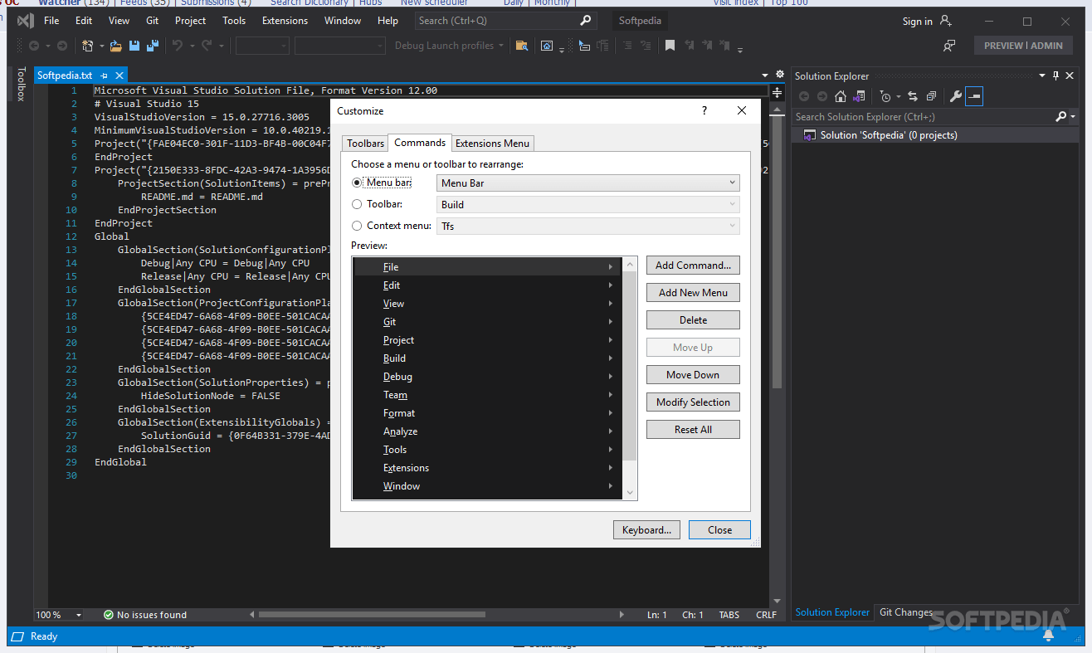Open the Git Changes tab
The height and width of the screenshot is (653, 1092).
pyautogui.click(x=906, y=612)
